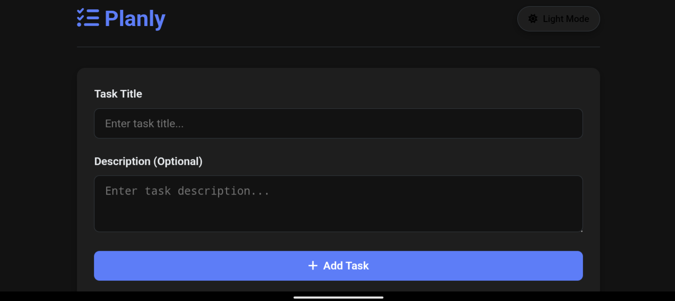Tap the black system navigation bar
Viewport: 675px width, 301px height.
pyautogui.click(x=135, y=297)
